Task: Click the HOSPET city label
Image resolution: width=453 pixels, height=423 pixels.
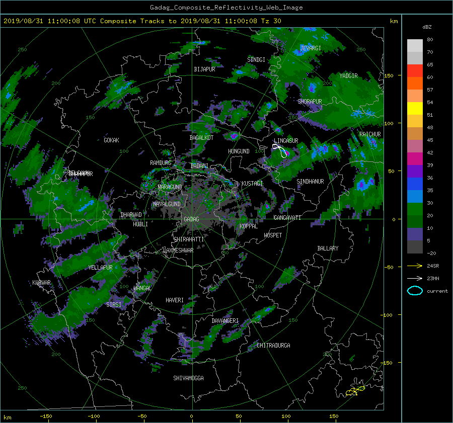Action: pyautogui.click(x=273, y=235)
